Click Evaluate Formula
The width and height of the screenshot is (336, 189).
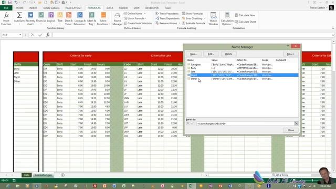(194, 23)
